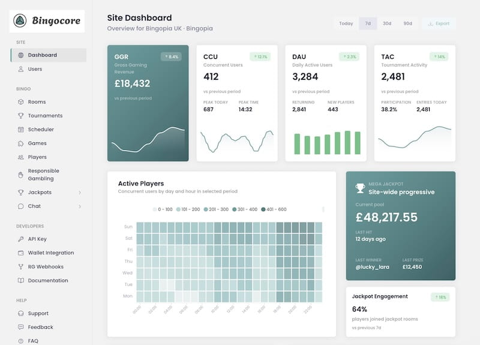Click the Wallet Integration wallet icon
This screenshot has width=480, height=345.
pyautogui.click(x=21, y=253)
